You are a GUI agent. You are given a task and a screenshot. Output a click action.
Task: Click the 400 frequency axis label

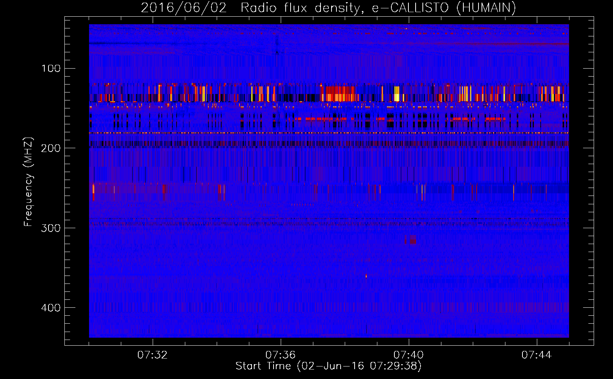click(51, 307)
